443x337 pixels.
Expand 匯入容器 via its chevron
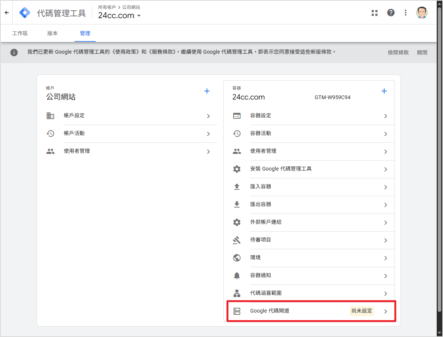pos(386,187)
